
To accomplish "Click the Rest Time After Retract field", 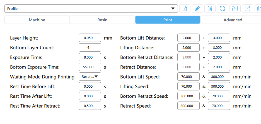I will (x=90, y=106).
